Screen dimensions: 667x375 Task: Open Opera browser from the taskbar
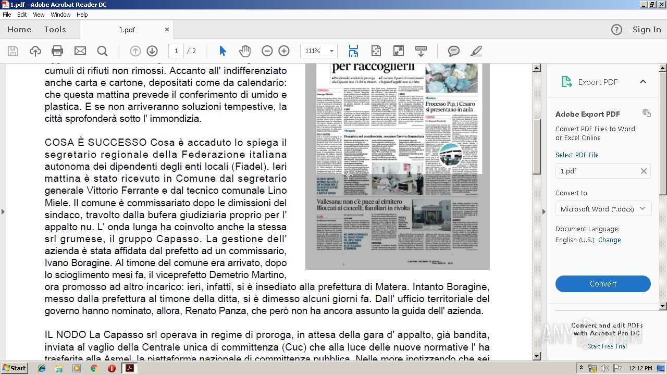coord(112,368)
